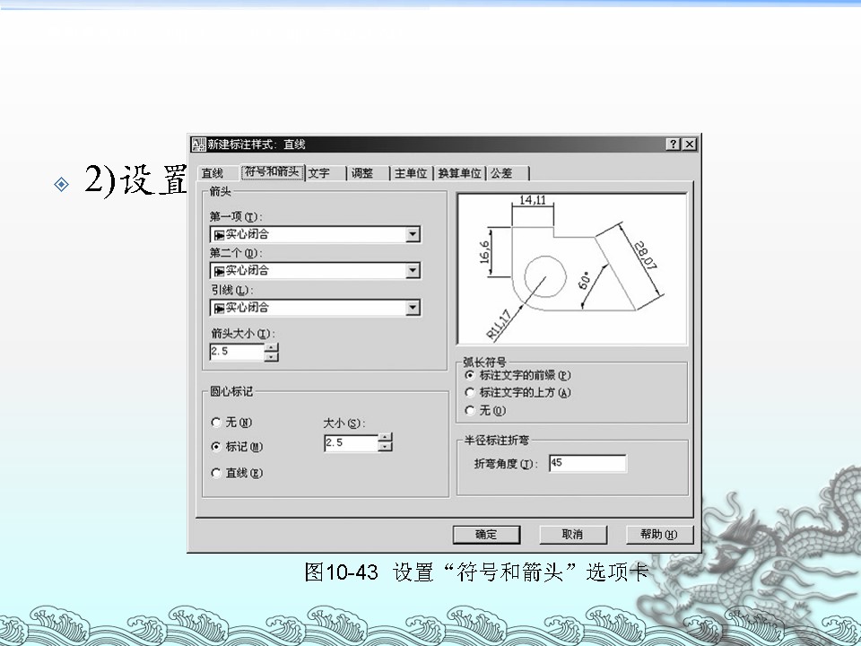Expand the 第二个 arrowhead dropdown
Screen dimensions: 861x646
(x=413, y=270)
